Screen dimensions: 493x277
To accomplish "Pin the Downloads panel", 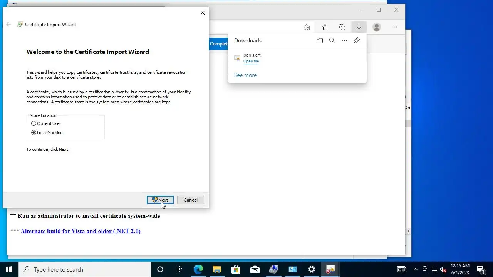I will coord(357,40).
